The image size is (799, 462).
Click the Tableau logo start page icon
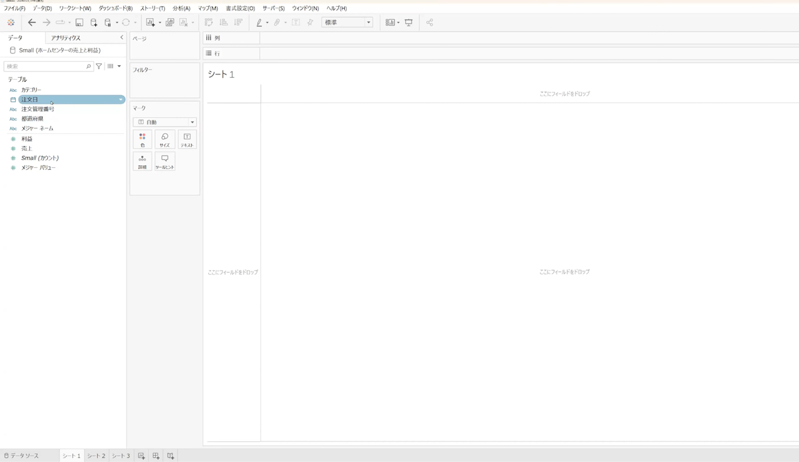tap(11, 23)
